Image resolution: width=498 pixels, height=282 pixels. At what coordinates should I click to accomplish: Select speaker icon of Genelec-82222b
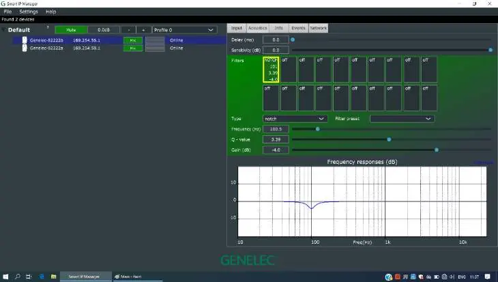[25, 40]
